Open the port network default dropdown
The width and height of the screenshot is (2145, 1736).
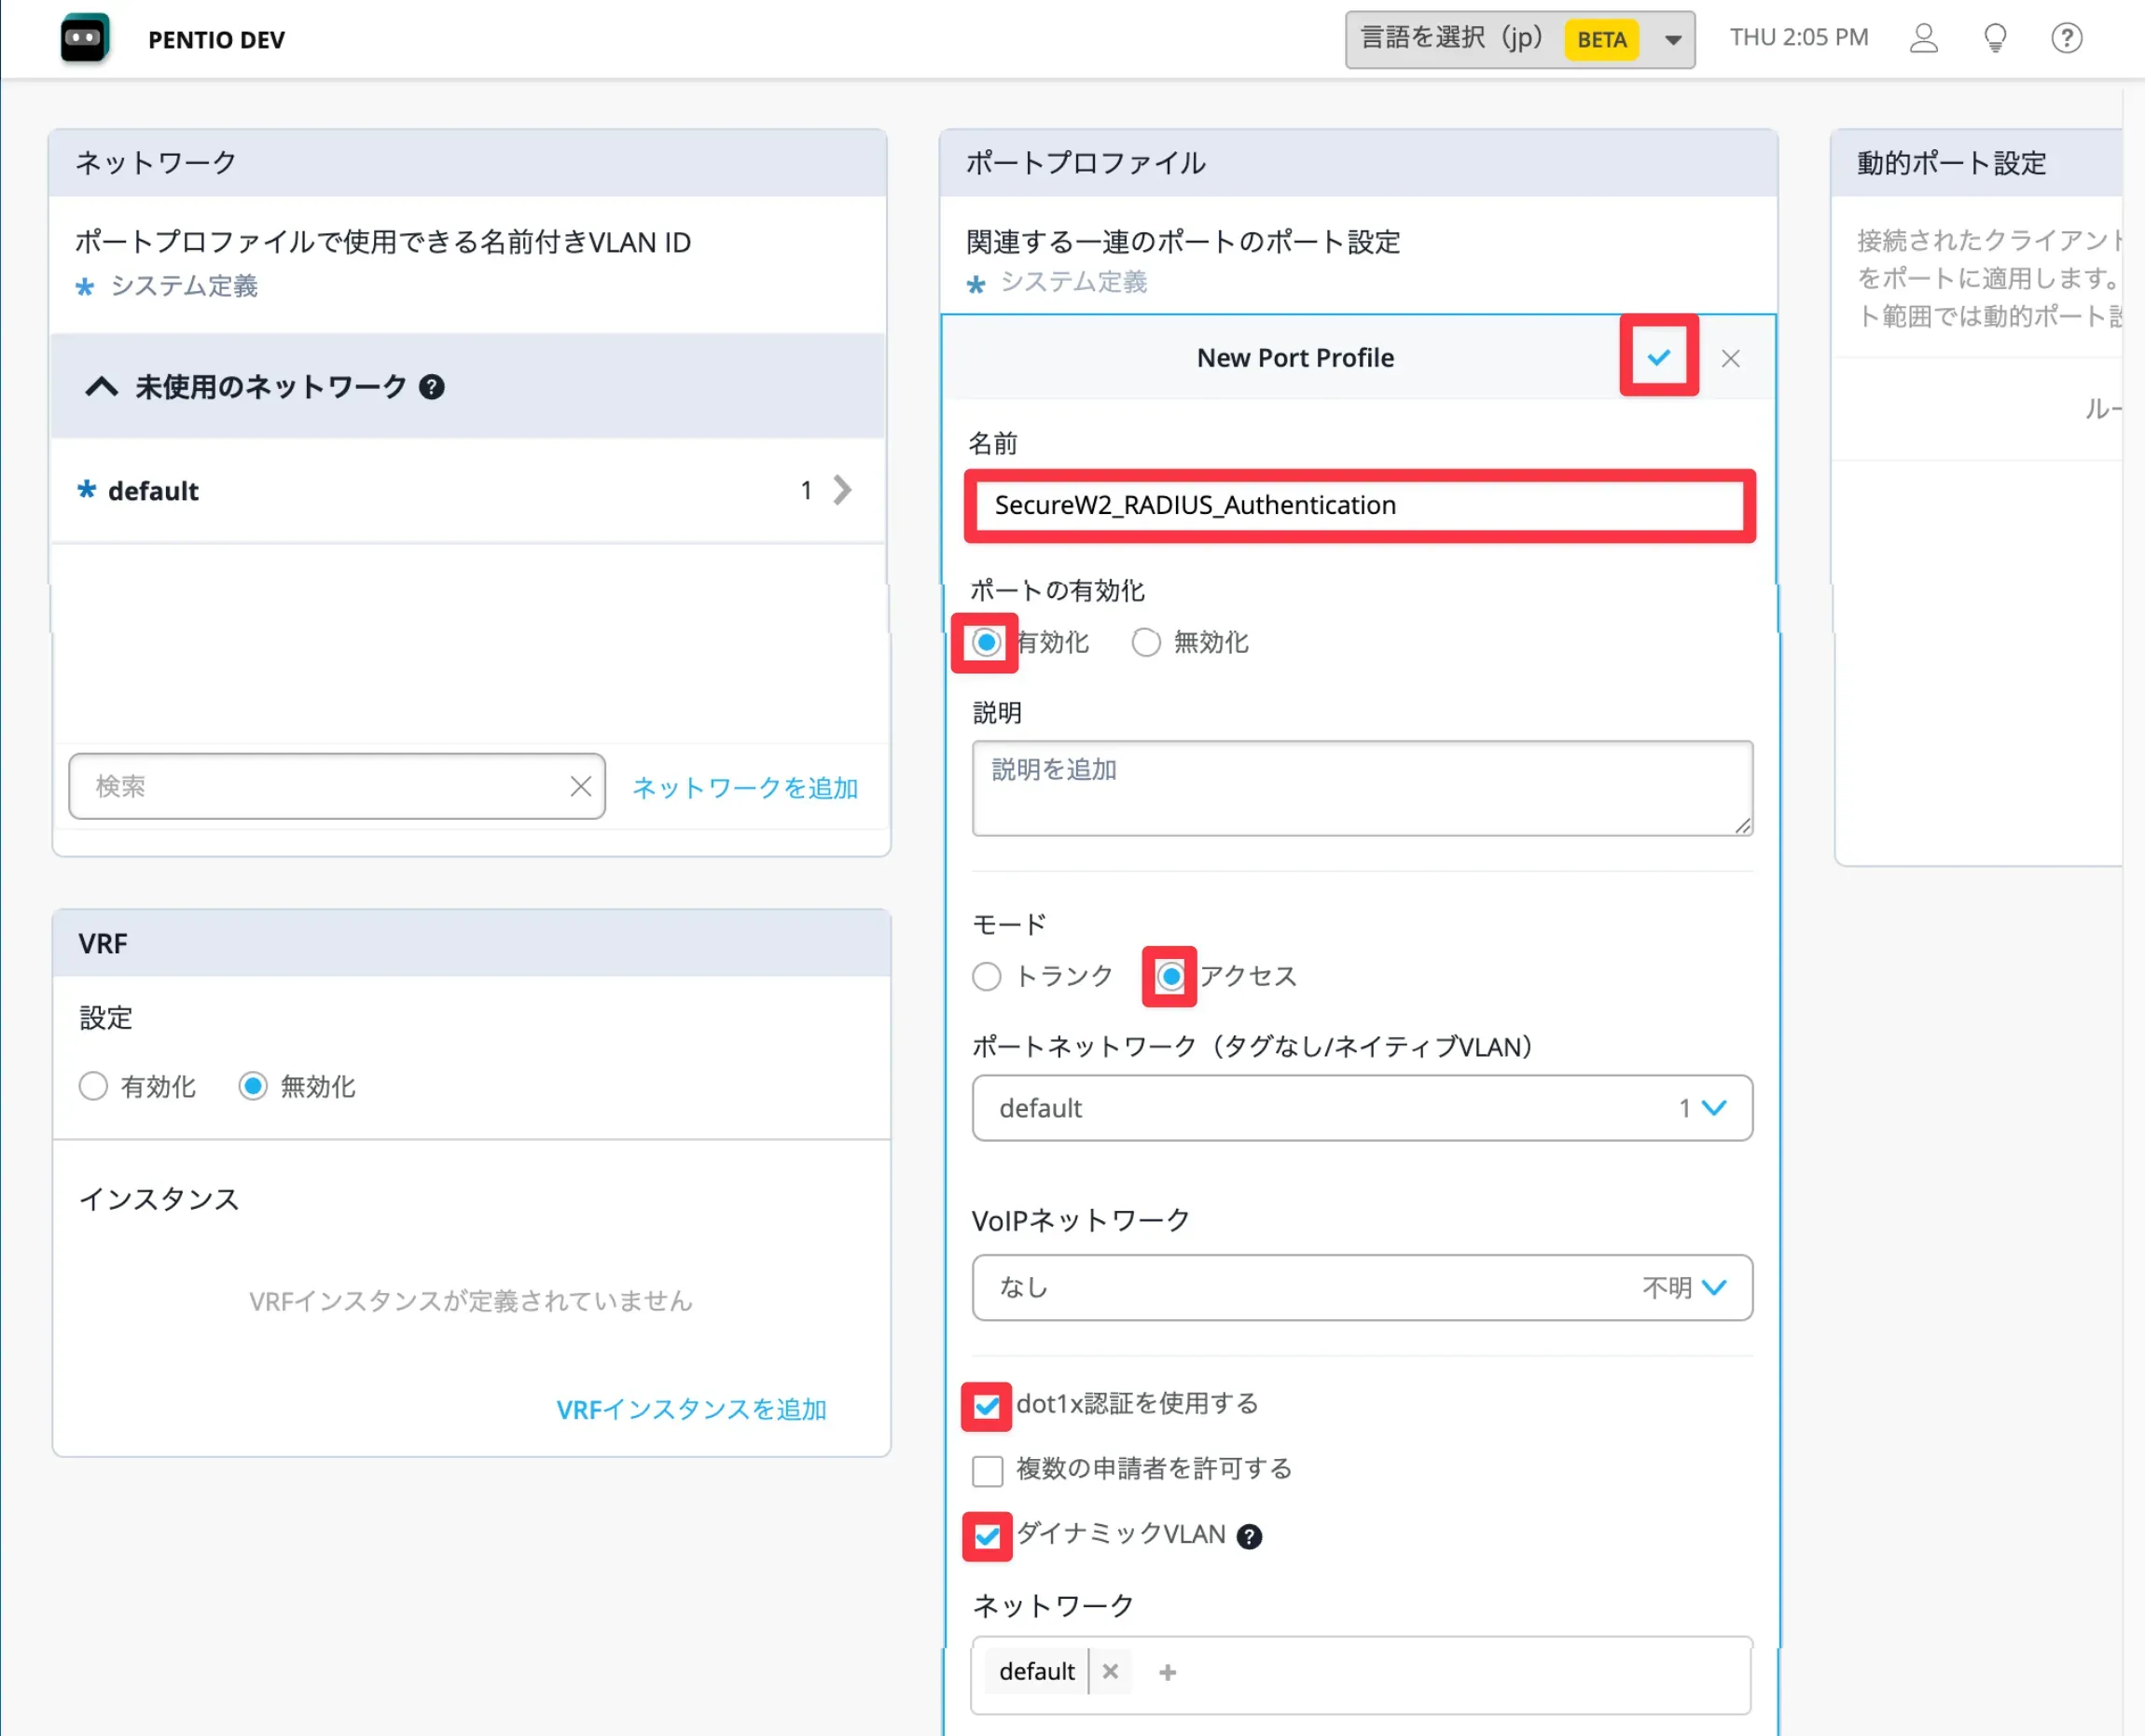coord(1362,1108)
